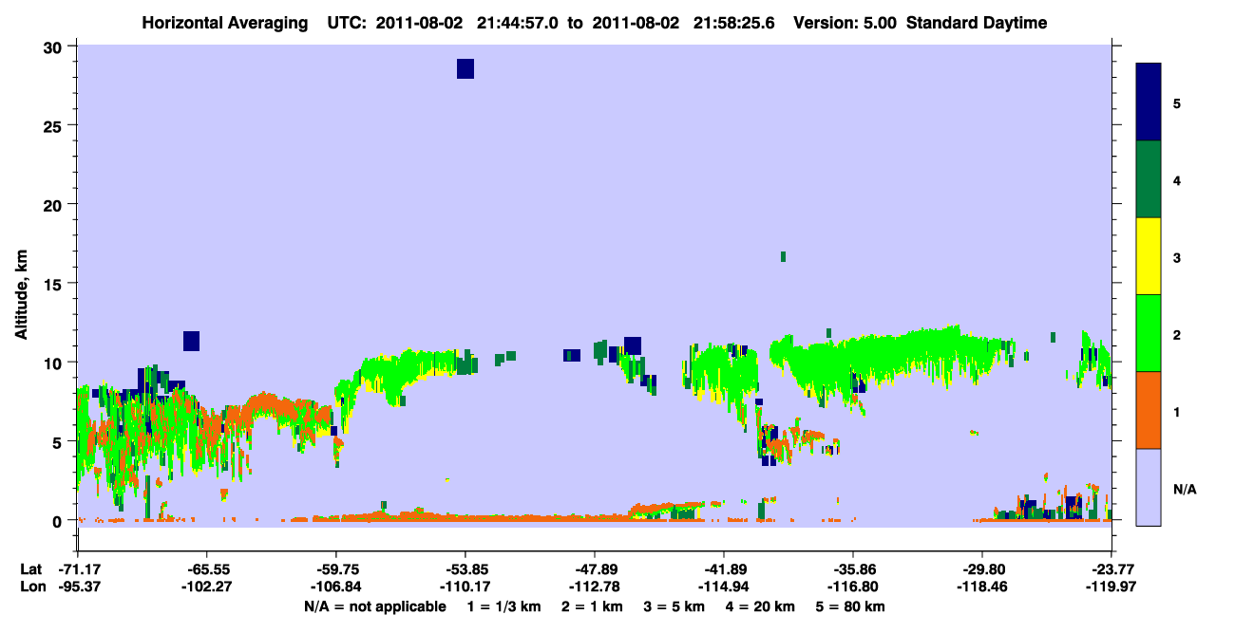Select the orange level 1 colorbar segment
This screenshot has width=1235, height=633.
click(1149, 410)
